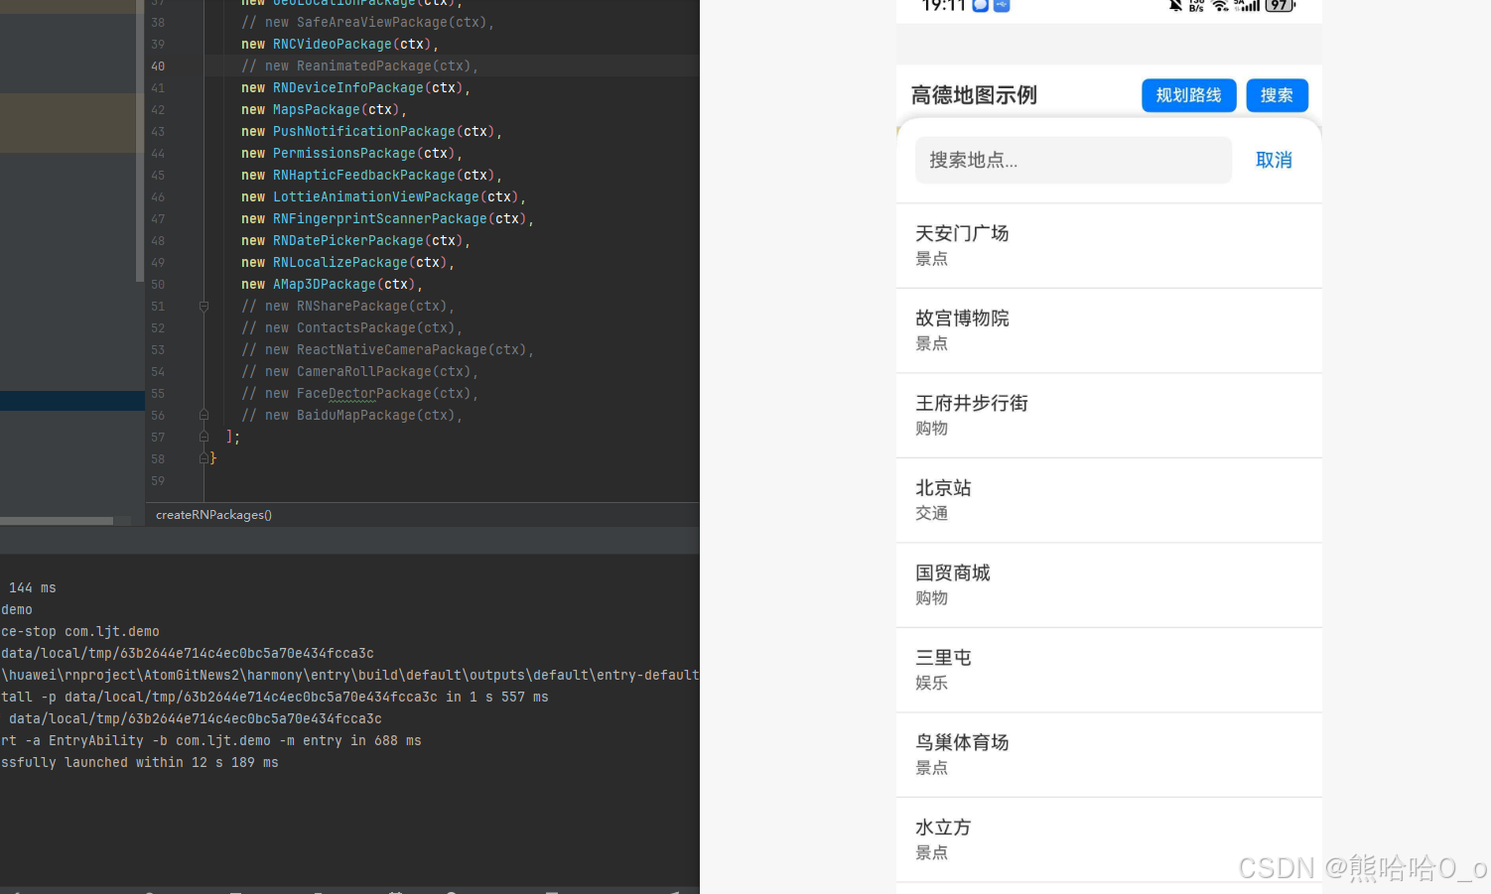Click the RNCVideoPackage code line
The image size is (1491, 894).
(339, 45)
